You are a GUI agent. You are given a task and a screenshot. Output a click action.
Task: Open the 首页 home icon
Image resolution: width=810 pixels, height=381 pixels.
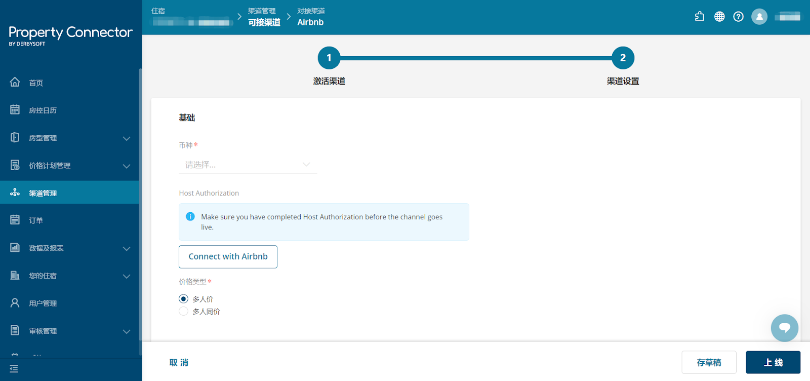[x=15, y=82]
